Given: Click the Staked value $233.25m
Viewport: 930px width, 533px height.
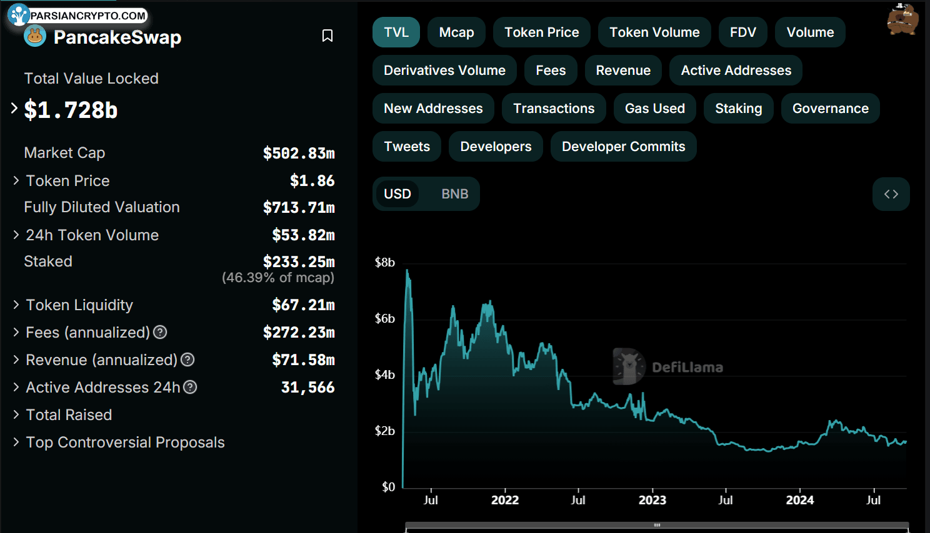Looking at the screenshot, I should (299, 262).
